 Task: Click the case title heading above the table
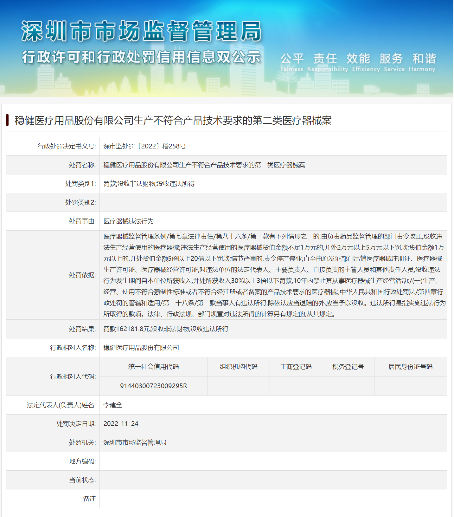pyautogui.click(x=173, y=121)
